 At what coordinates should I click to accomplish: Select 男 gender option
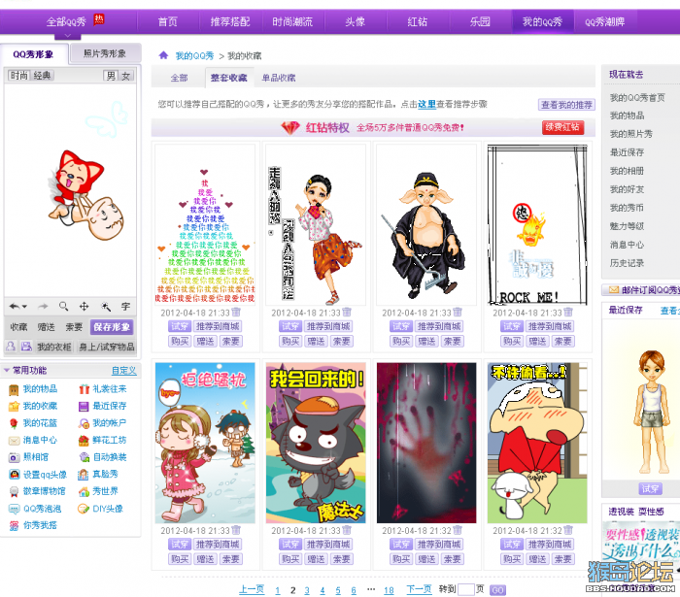tap(111, 76)
